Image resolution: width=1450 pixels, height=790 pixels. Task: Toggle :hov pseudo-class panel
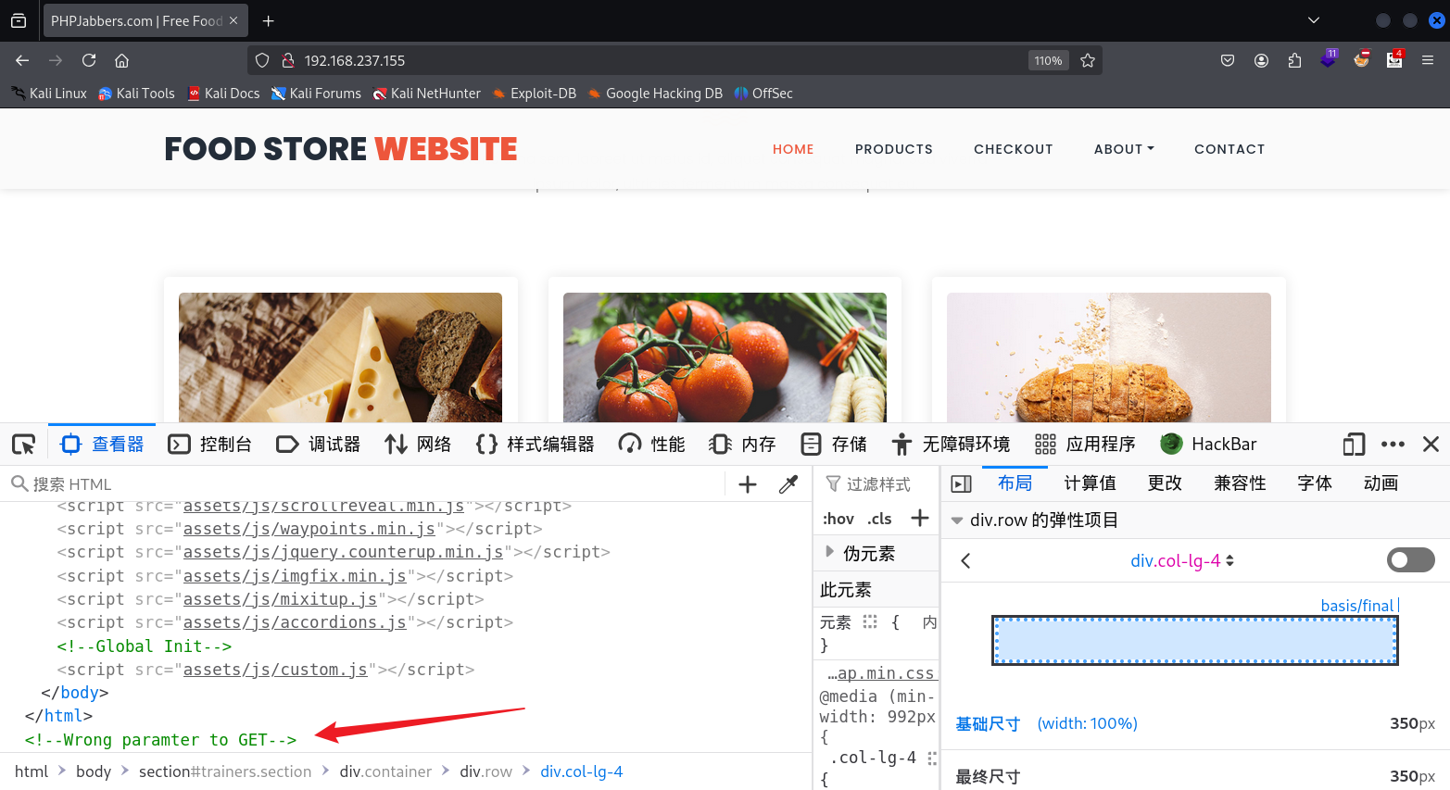tap(838, 519)
